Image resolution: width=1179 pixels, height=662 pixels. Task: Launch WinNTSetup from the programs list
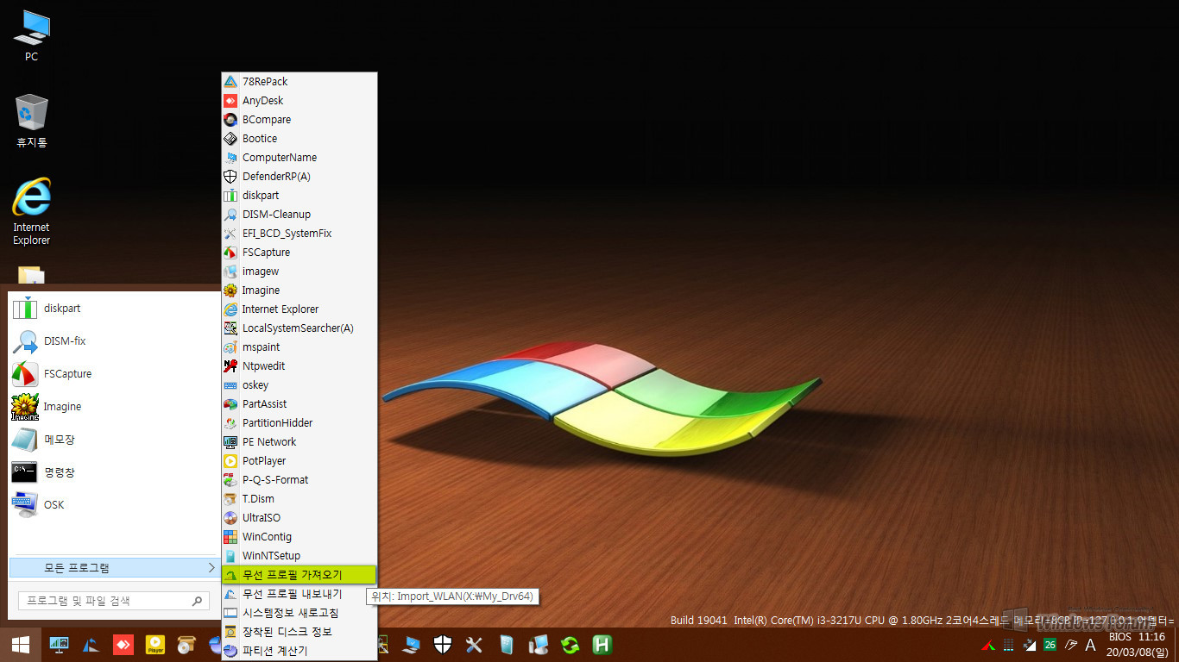tap(299, 556)
